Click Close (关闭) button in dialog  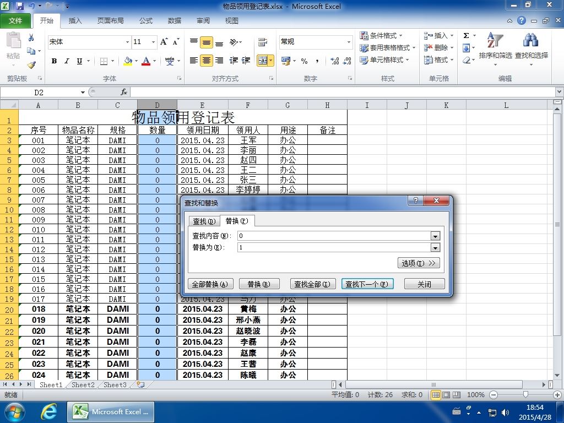click(425, 284)
